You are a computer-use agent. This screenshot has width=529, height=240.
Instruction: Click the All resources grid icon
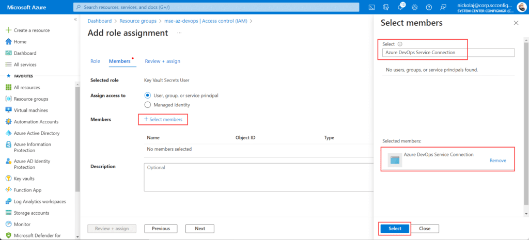click(x=9, y=88)
